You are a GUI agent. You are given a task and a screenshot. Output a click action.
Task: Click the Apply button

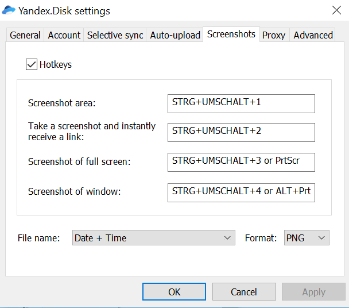[x=313, y=292]
